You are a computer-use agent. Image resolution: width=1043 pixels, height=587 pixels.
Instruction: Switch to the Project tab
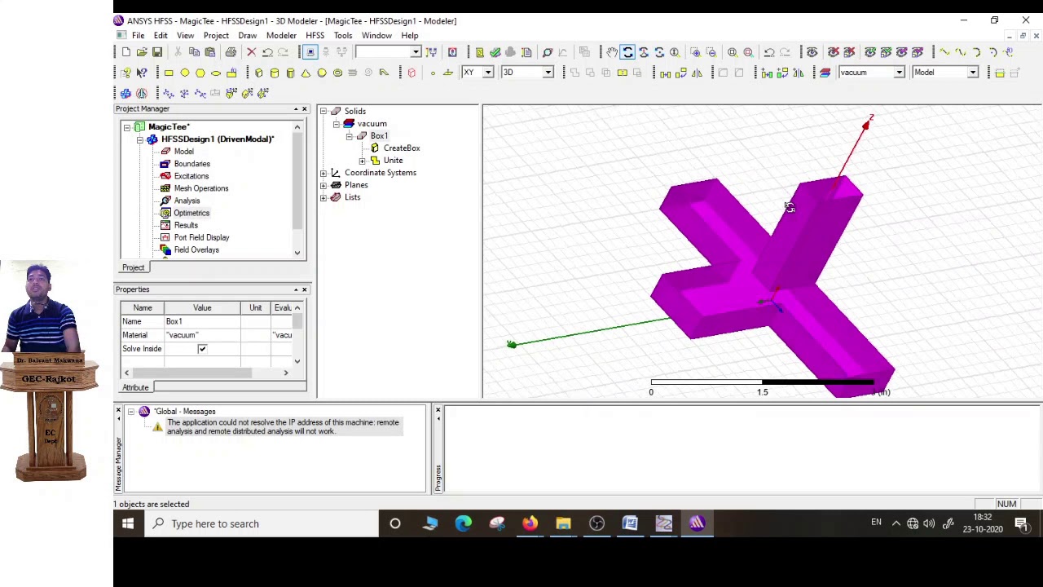coord(134,267)
